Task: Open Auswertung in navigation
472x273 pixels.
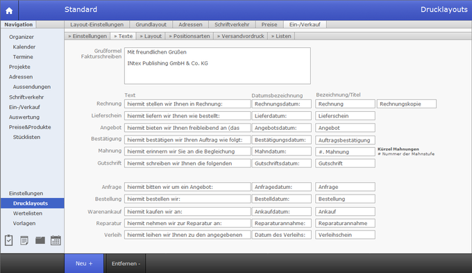Action: [x=24, y=117]
